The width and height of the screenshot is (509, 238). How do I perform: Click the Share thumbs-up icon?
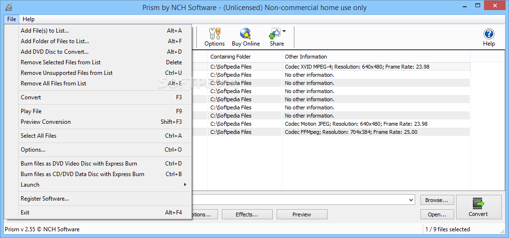(275, 34)
